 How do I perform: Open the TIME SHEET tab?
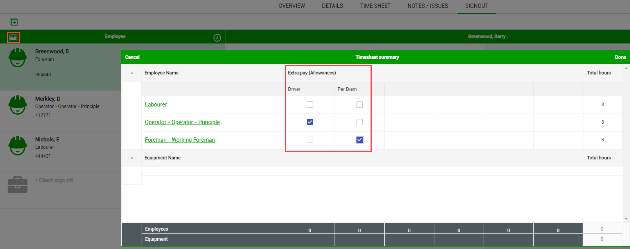[375, 6]
